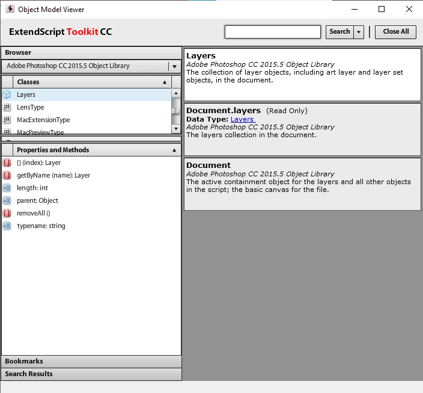
Task: Click the Layers description heading
Action: pos(201,56)
